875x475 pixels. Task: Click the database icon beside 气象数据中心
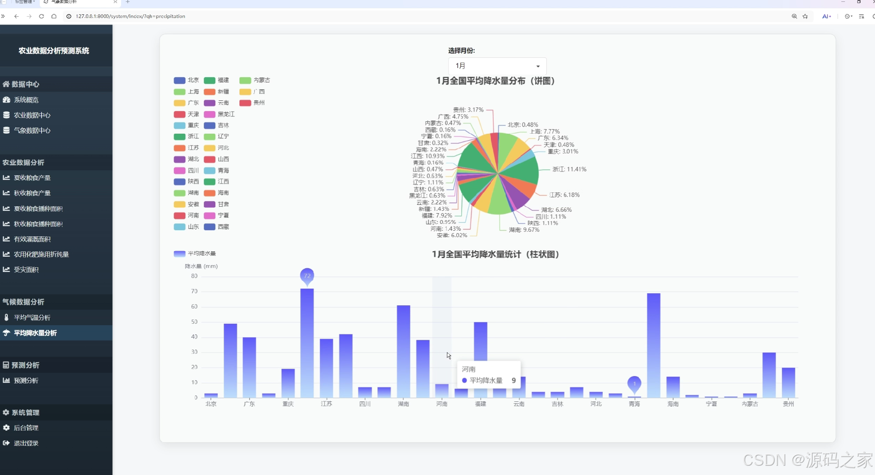pos(6,130)
